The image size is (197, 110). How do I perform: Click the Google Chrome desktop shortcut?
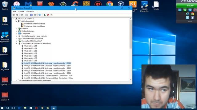point(110,4)
